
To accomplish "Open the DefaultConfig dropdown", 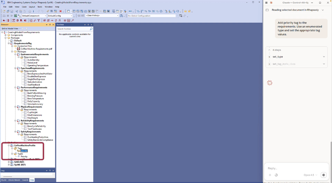I will pos(71,16).
